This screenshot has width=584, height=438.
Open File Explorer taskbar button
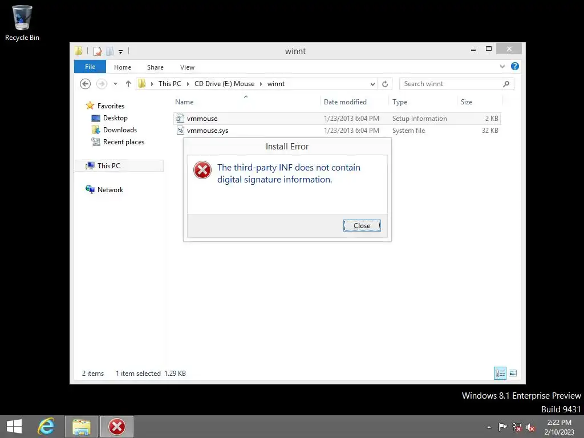pos(82,427)
